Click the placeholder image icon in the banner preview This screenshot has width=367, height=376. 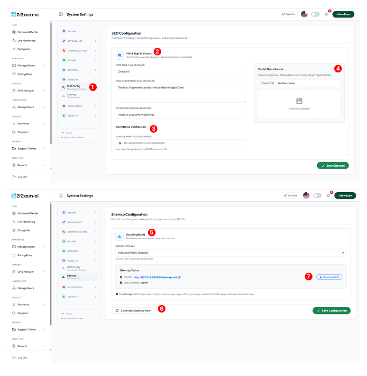(299, 101)
